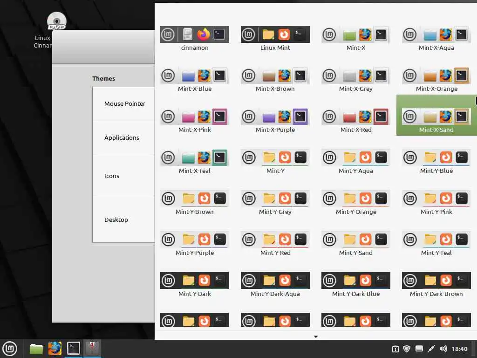Pick the Mint-Y-Pink theme
477x358 pixels.
(436, 203)
